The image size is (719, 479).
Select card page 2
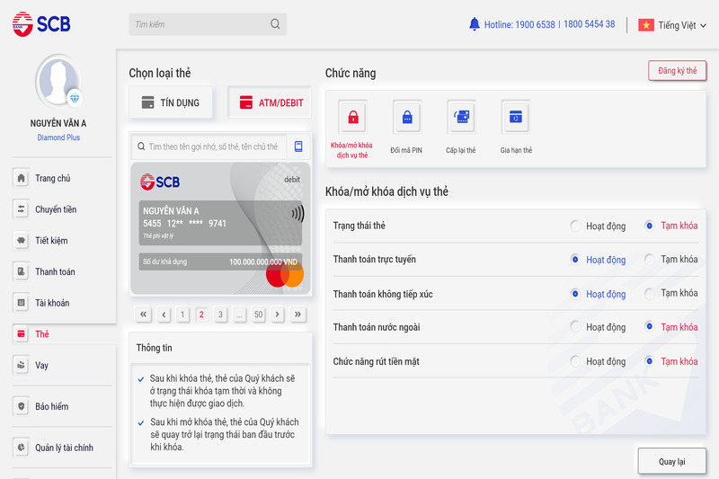pos(201,315)
